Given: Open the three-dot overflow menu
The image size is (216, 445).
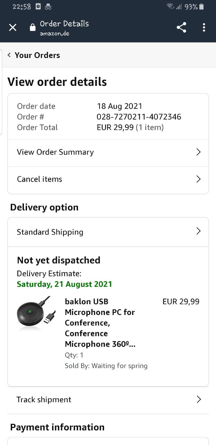Looking at the screenshot, I should pyautogui.click(x=204, y=27).
